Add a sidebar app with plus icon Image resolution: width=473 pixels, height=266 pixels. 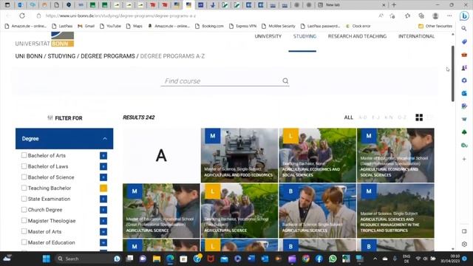coord(464,159)
